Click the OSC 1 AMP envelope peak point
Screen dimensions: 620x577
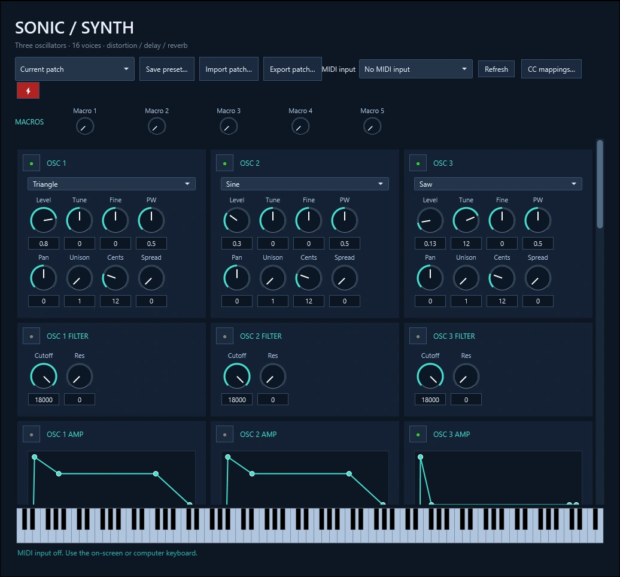(x=34, y=457)
